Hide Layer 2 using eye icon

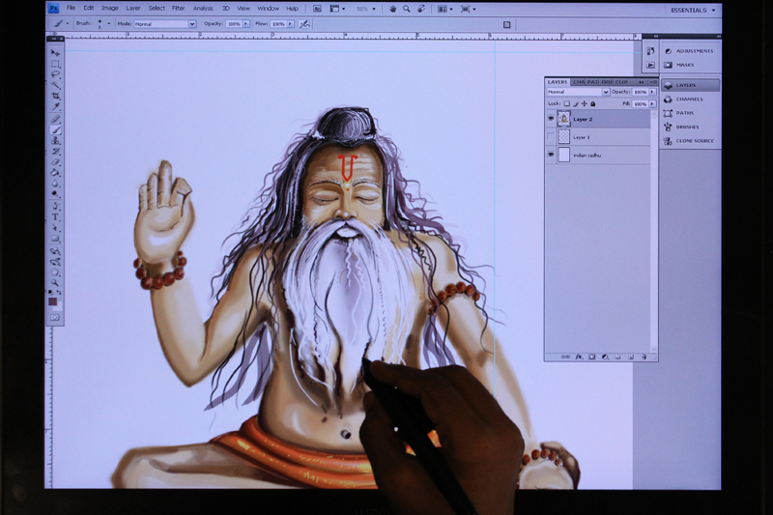pos(551,119)
